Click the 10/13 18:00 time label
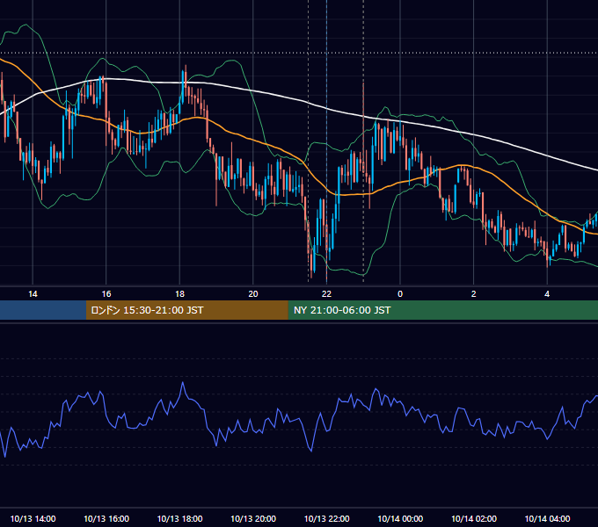 (x=179, y=518)
